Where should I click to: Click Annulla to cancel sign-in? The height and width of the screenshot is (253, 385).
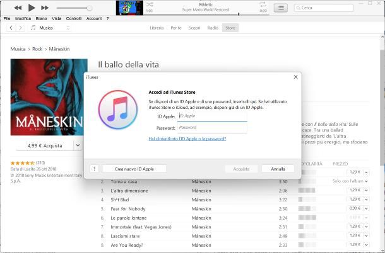pos(278,169)
